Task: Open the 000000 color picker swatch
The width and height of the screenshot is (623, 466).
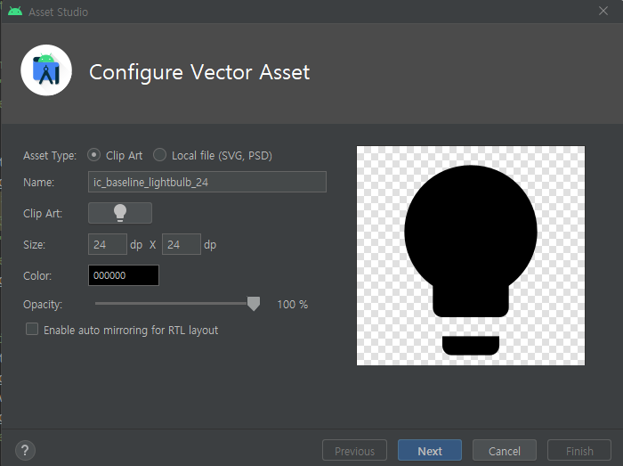Action: pos(124,275)
